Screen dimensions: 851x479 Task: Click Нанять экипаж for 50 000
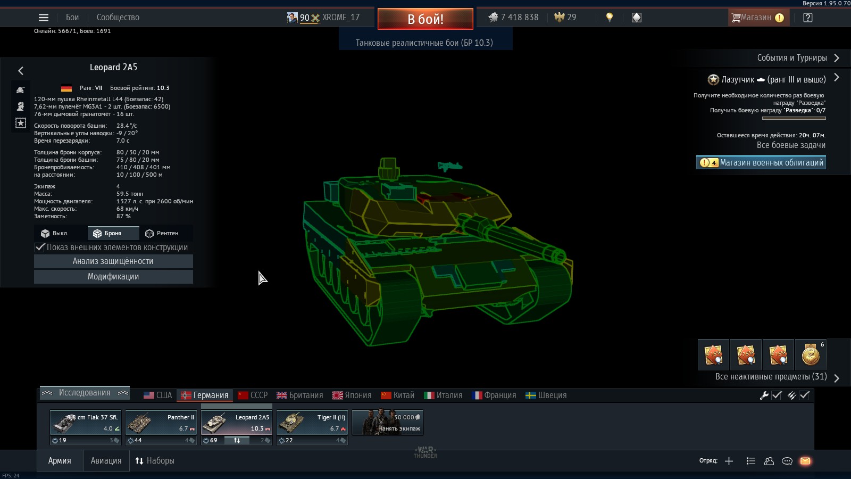(388, 423)
